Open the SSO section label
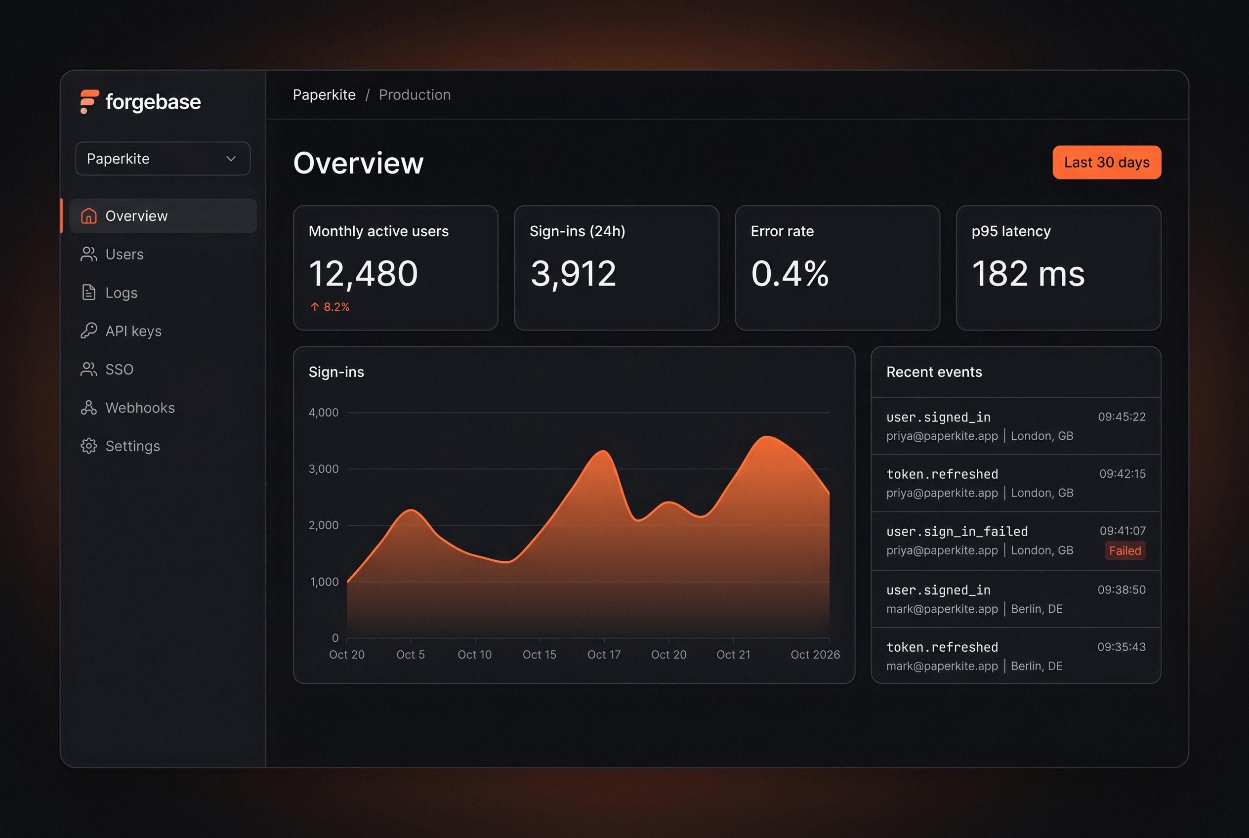The image size is (1249, 838). click(119, 369)
